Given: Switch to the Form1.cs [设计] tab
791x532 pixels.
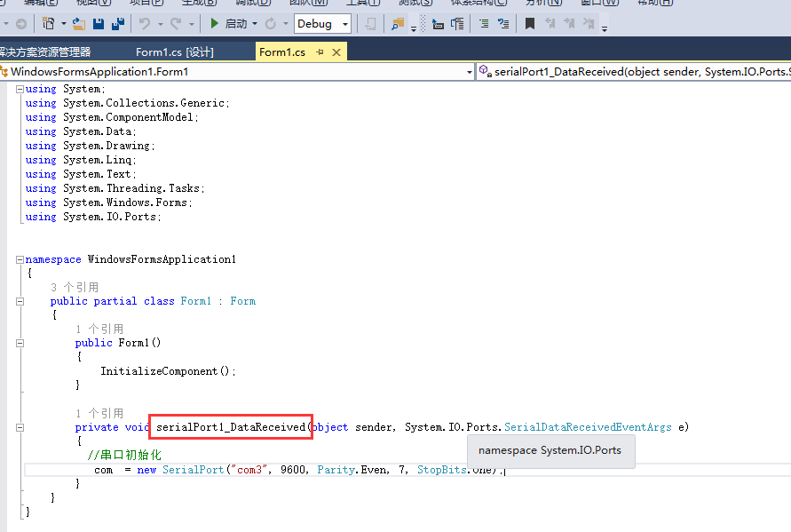Looking at the screenshot, I should coord(175,52).
